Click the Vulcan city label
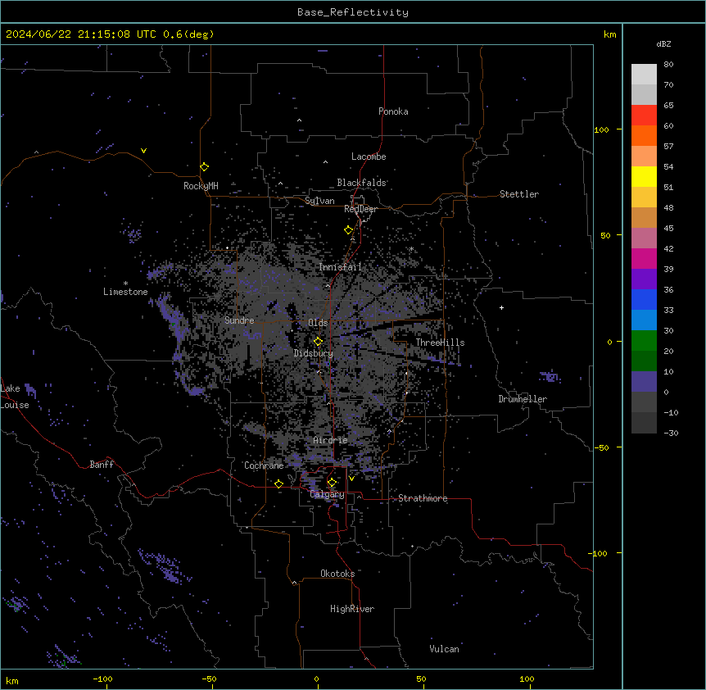The height and width of the screenshot is (690, 706). pyautogui.click(x=444, y=649)
